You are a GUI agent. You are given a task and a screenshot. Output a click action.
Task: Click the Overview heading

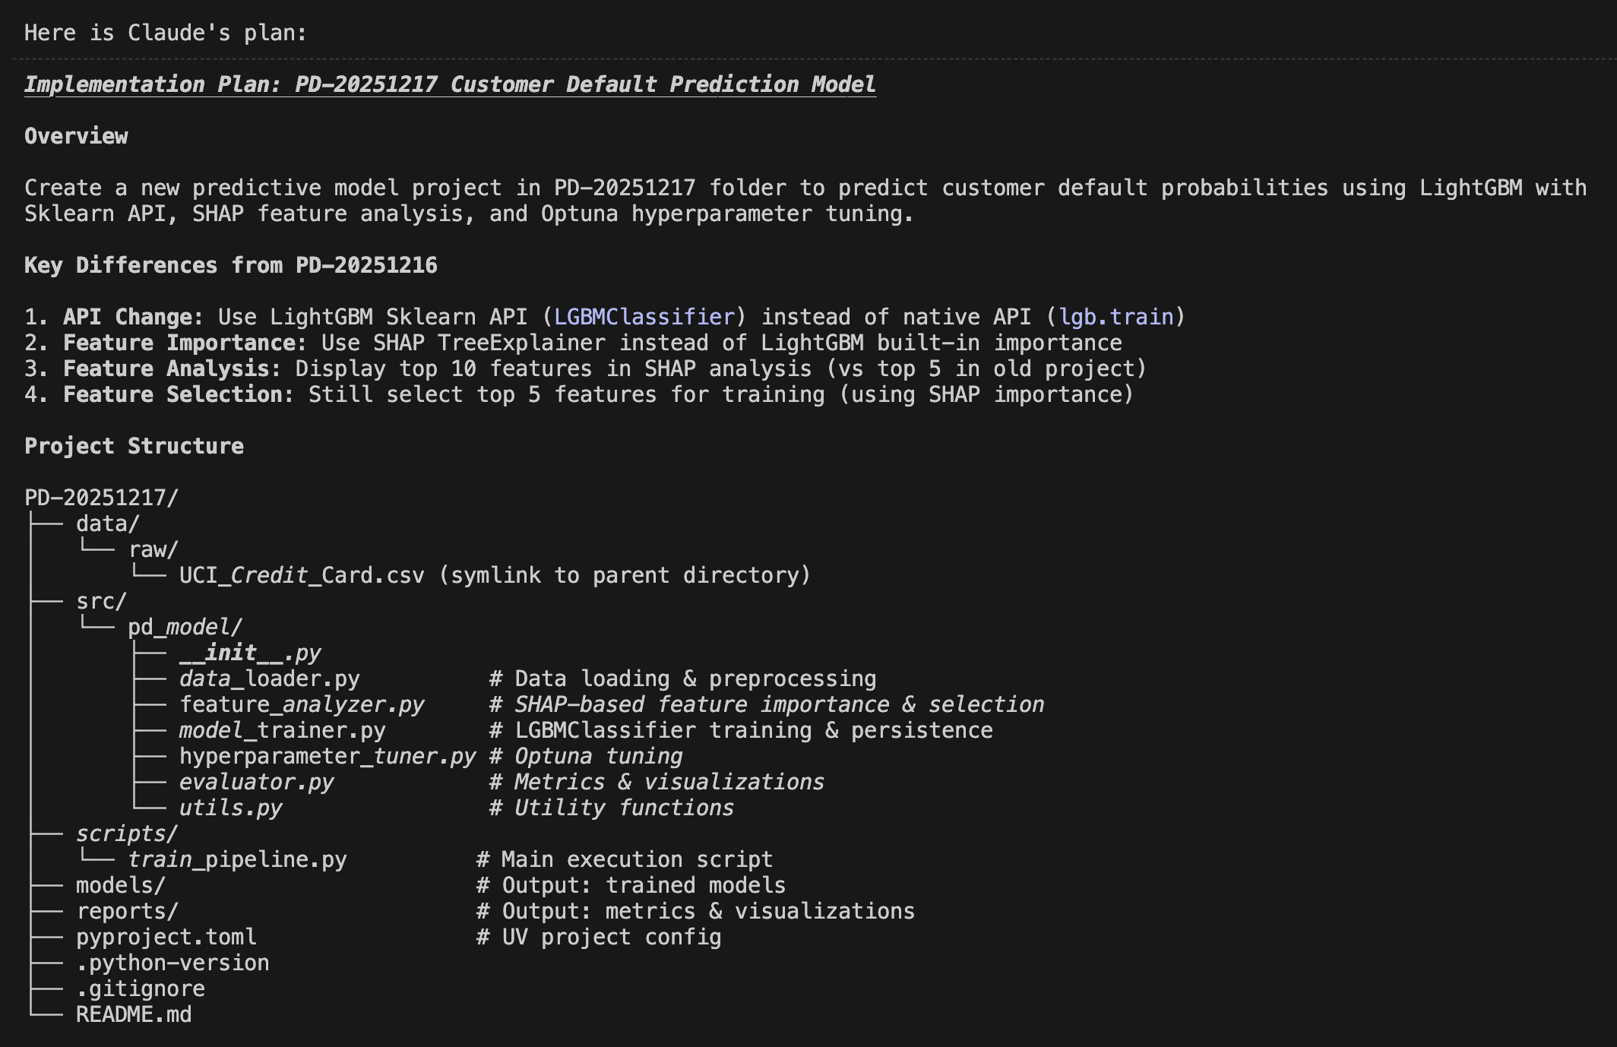click(76, 136)
